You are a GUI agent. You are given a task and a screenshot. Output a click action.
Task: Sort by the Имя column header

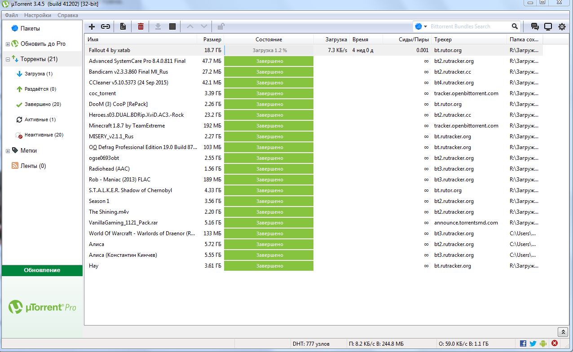[141, 40]
